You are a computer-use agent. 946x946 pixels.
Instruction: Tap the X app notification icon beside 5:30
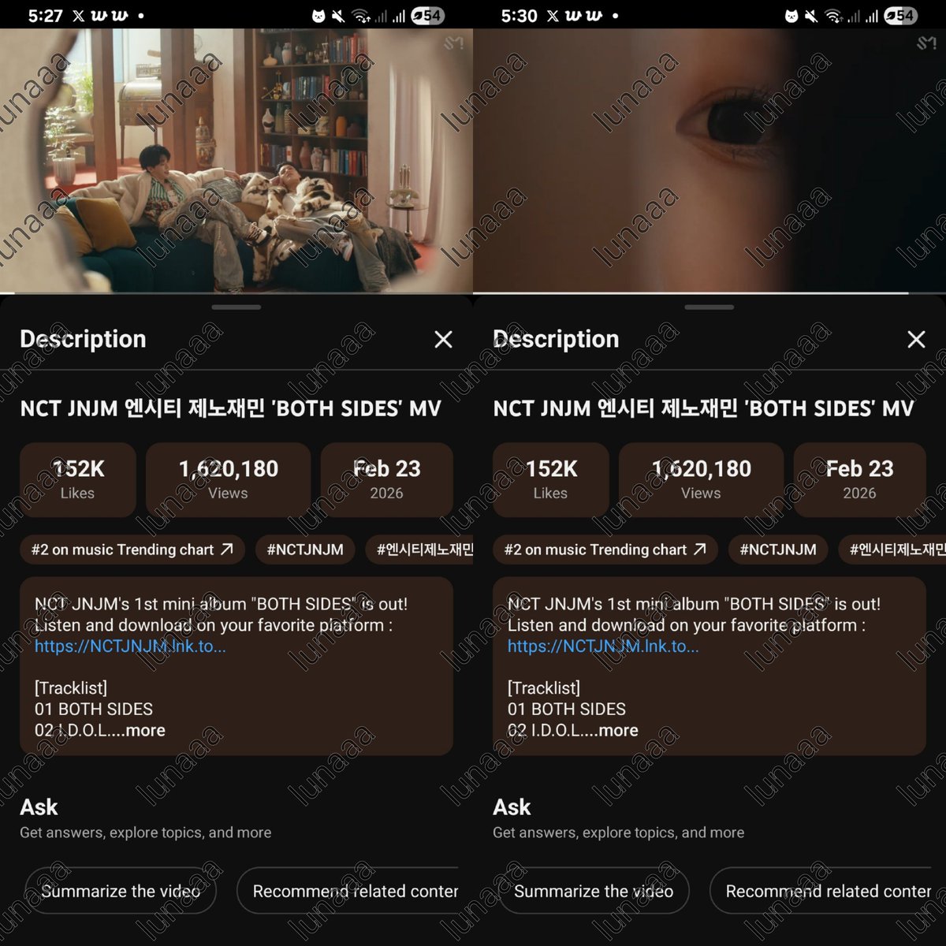point(552,16)
